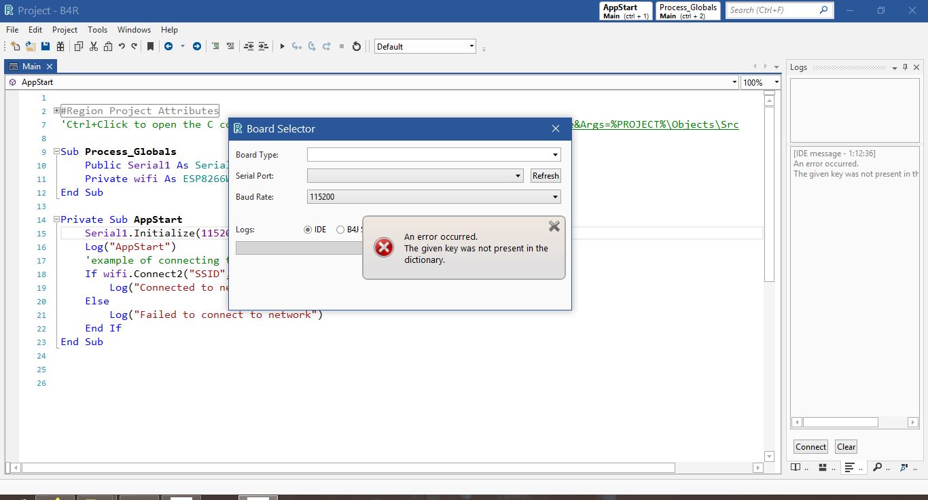The width and height of the screenshot is (928, 500).
Task: Click the editor horizontal scrollbar
Action: coord(349,467)
